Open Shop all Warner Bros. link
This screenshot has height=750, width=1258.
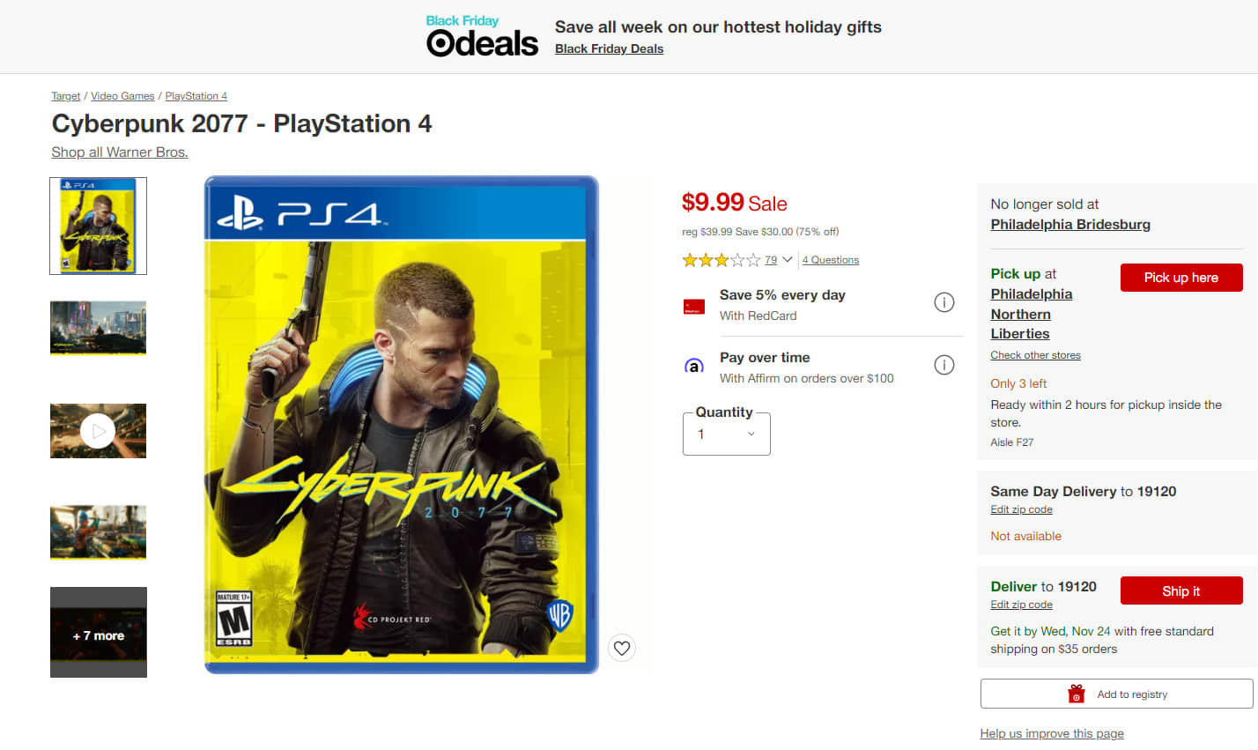pyautogui.click(x=120, y=152)
